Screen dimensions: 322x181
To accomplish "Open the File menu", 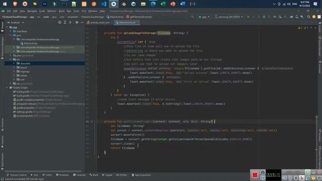I will click(x=9, y=11).
